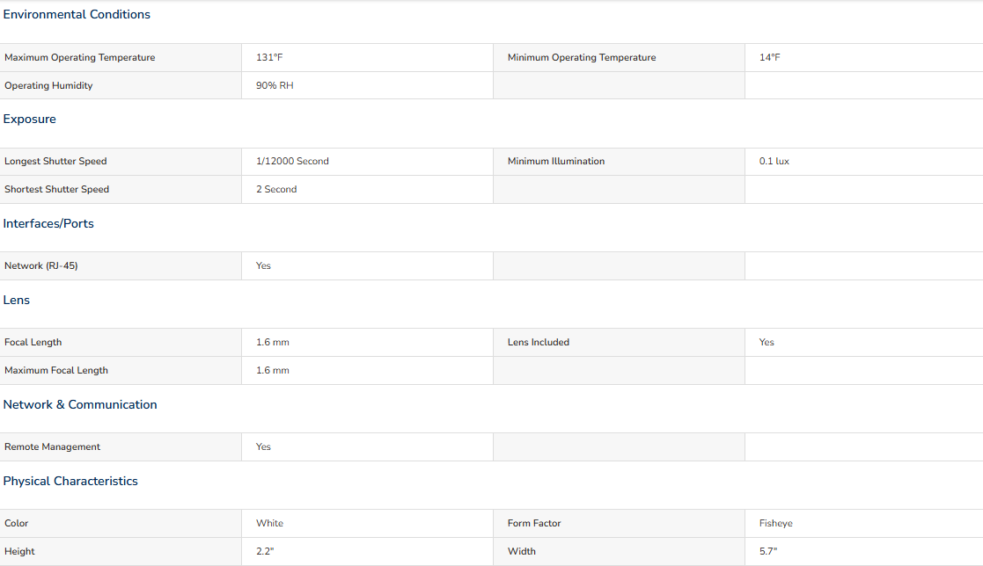Image resolution: width=983 pixels, height=566 pixels.
Task: Click the Lens section heading
Action: coord(17,301)
